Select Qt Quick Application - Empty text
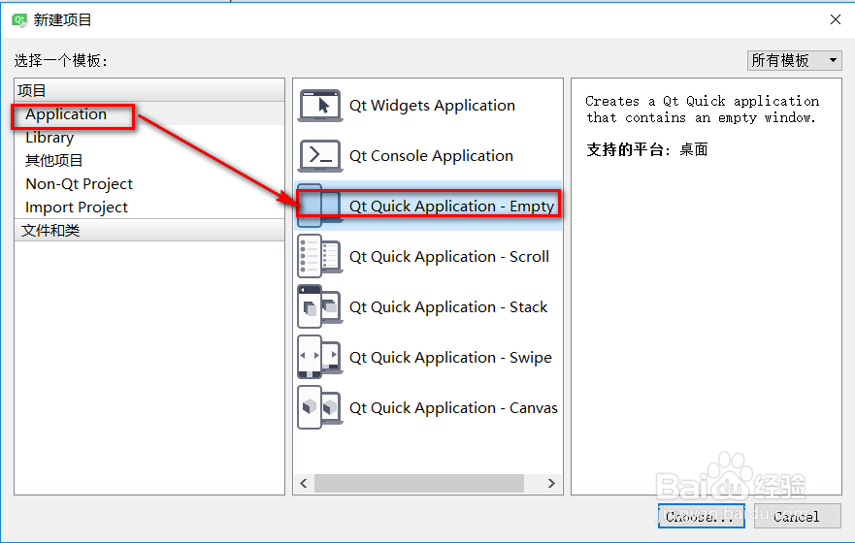855x543 pixels. (x=451, y=206)
